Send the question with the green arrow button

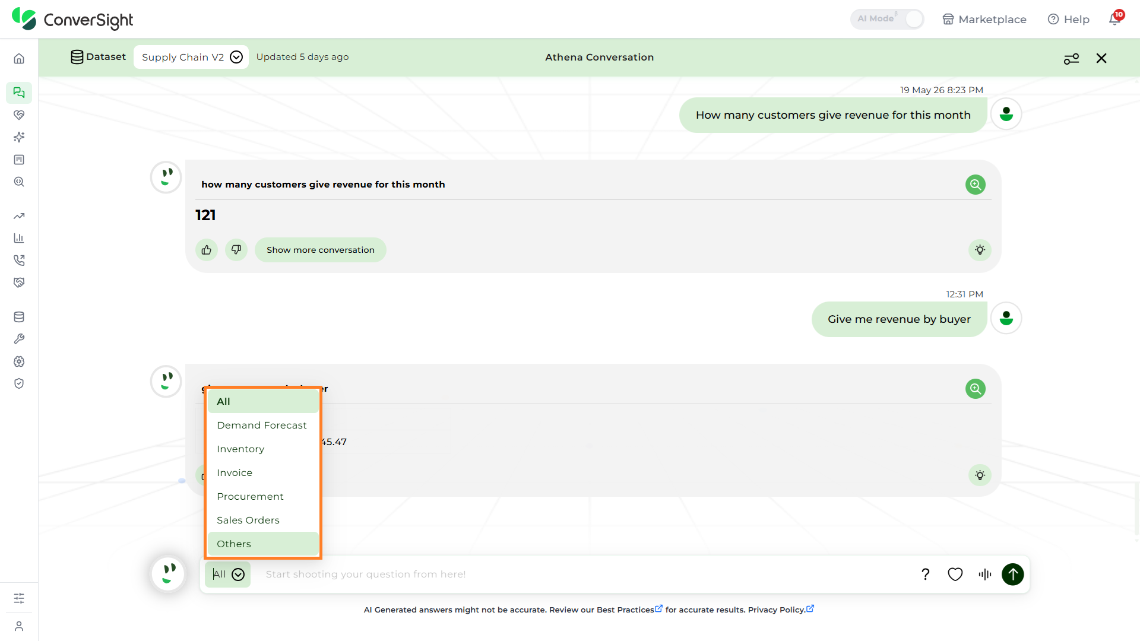[x=1013, y=574]
